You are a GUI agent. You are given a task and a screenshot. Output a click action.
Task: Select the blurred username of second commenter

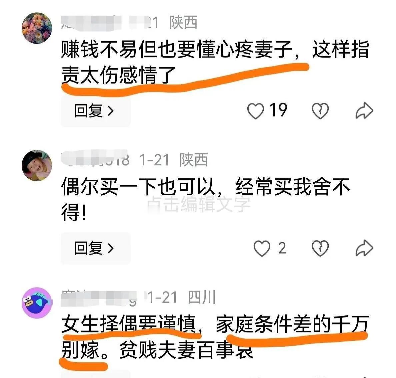[95, 159]
